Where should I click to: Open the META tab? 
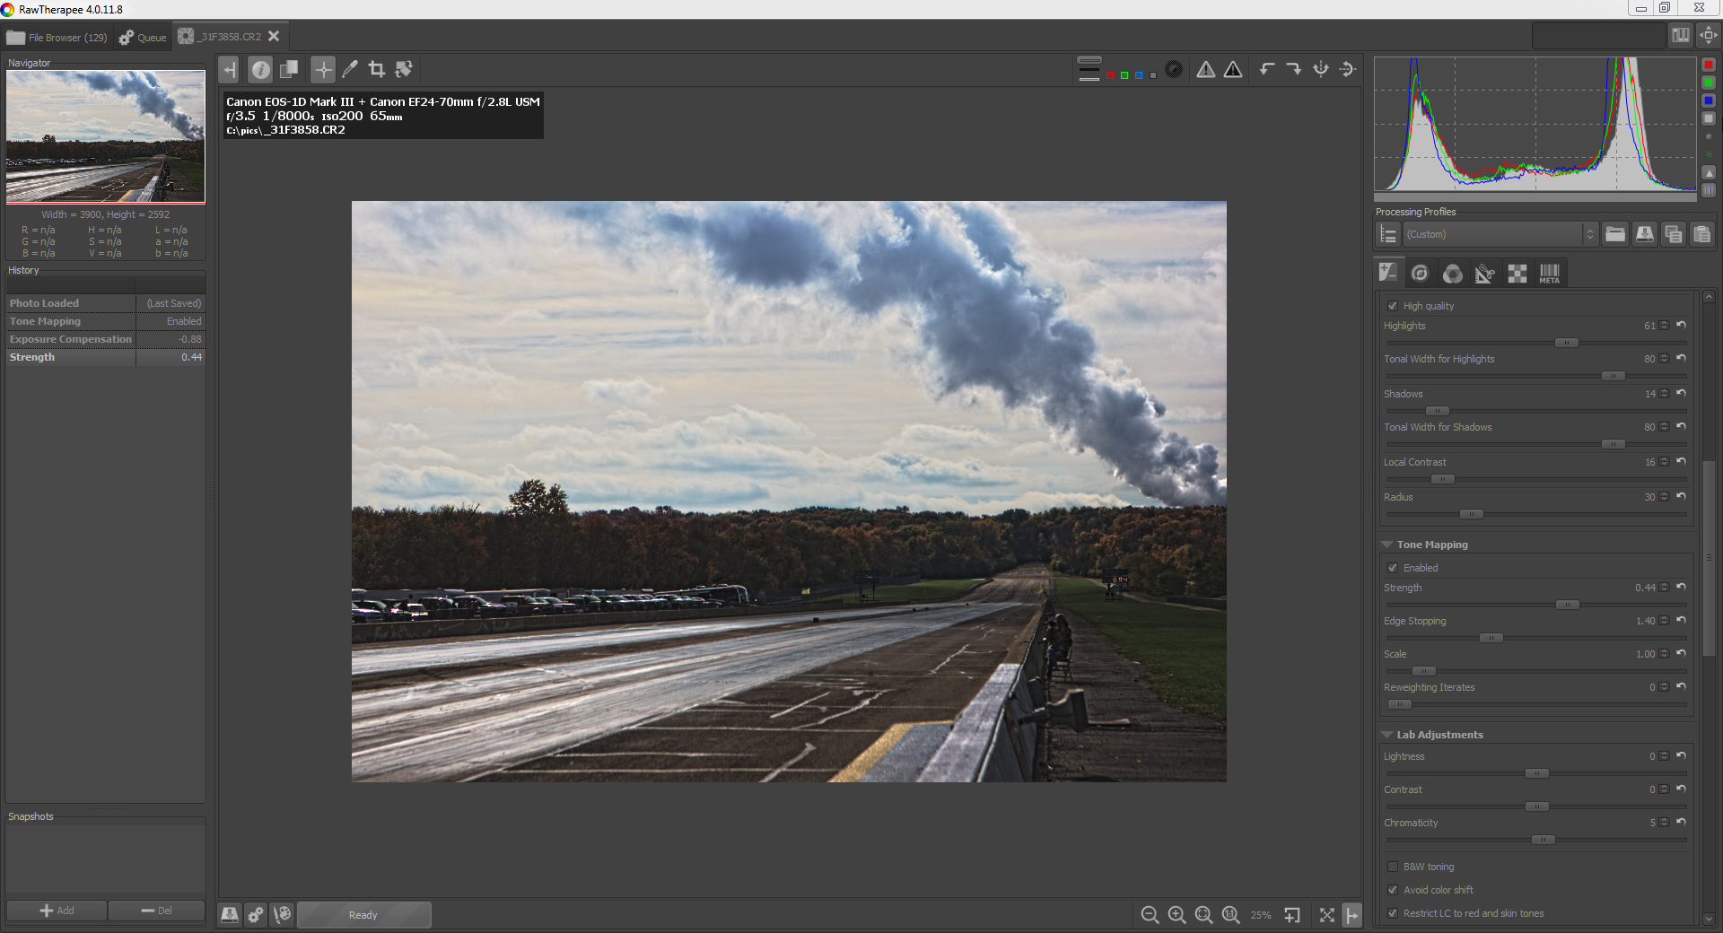tap(1550, 273)
